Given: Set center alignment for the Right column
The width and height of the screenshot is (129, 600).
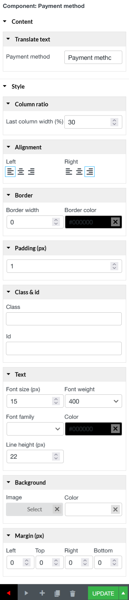Looking at the screenshot, I should (x=79, y=172).
